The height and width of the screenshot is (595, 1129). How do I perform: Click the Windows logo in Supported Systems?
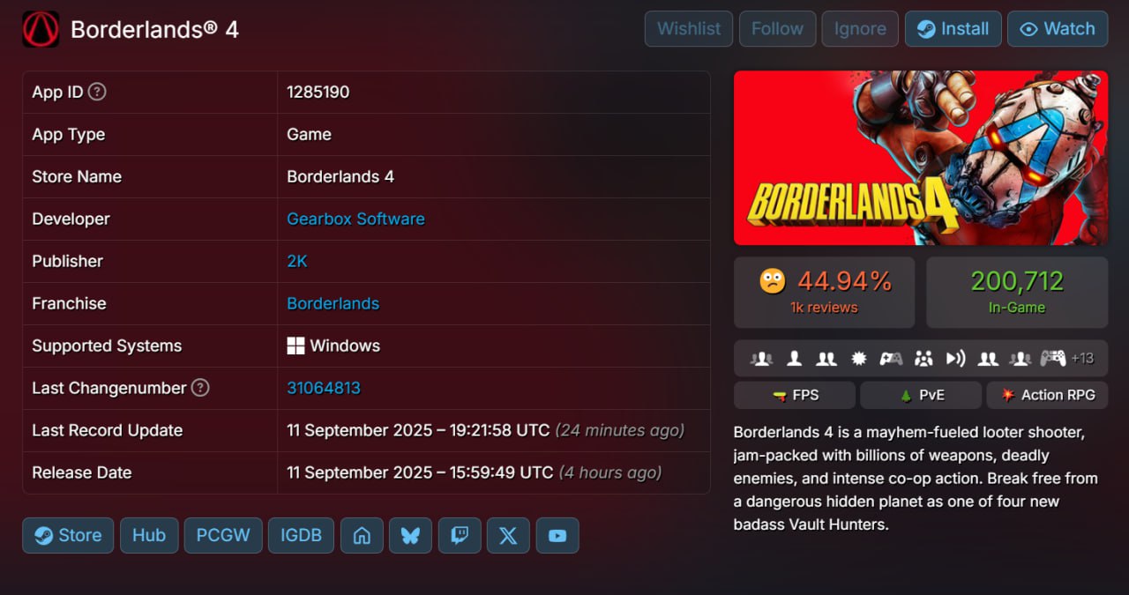[x=296, y=346]
